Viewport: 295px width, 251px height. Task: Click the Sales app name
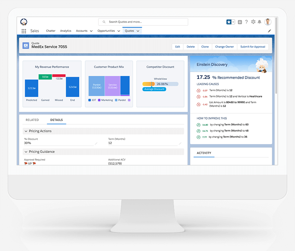click(x=35, y=31)
